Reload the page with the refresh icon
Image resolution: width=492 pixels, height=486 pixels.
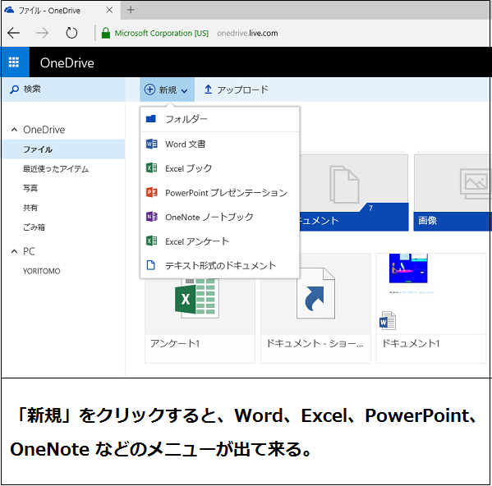pos(71,33)
